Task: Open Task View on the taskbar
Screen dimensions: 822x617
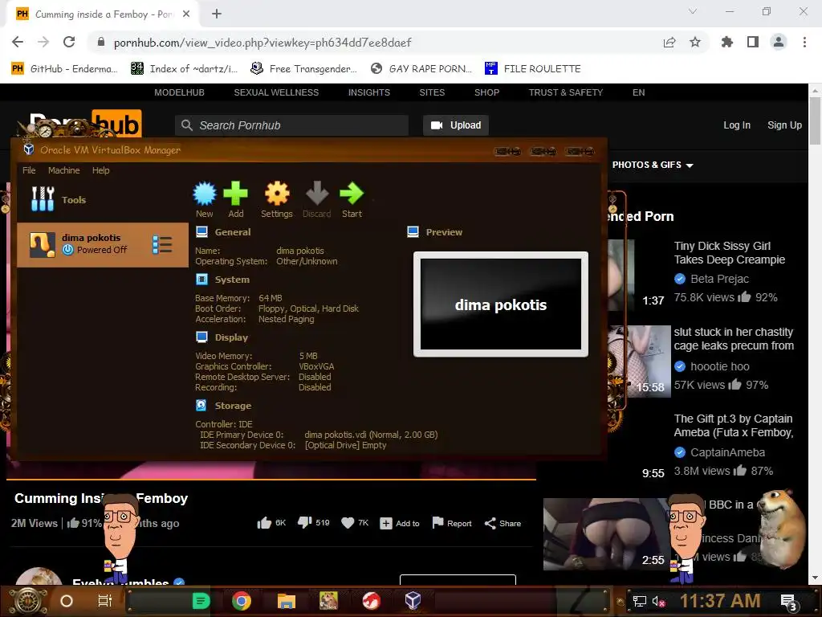Action: [105, 601]
